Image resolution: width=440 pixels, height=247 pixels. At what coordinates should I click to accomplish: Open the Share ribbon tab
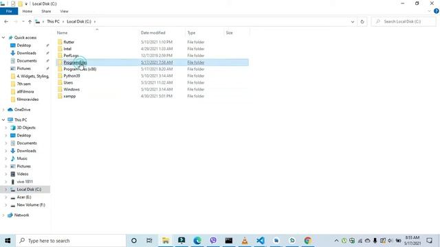[x=46, y=11]
